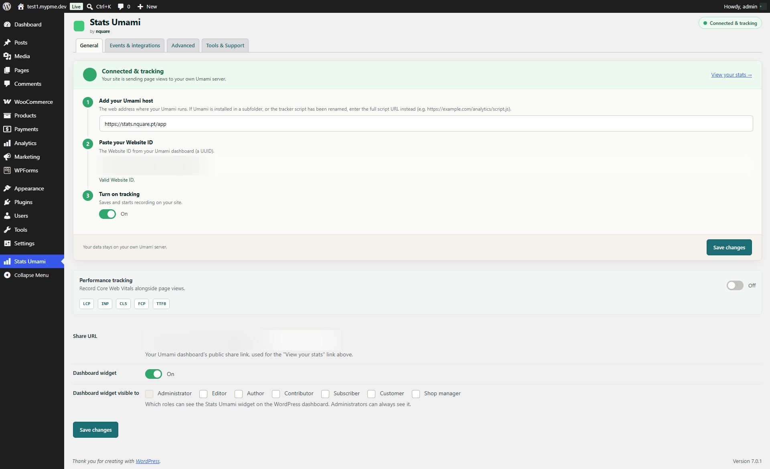The image size is (770, 469).
Task: Click the Stats Umami chart icon in sidebar
Action: tap(7, 261)
